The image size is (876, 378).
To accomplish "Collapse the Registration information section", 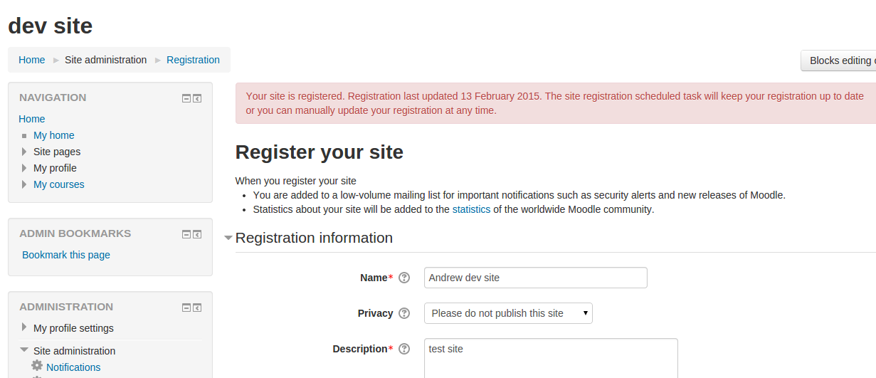I will [x=228, y=238].
